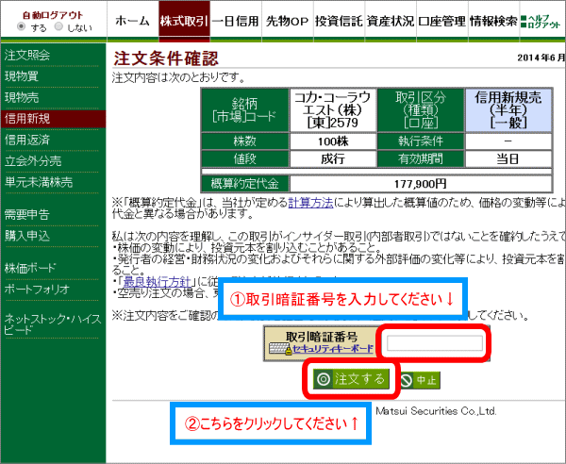Click the 注文する button
This screenshot has width=566, height=464.
(x=351, y=379)
